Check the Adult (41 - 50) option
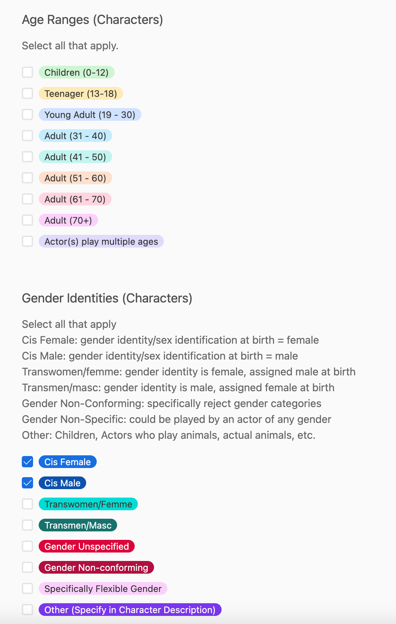The width and height of the screenshot is (396, 624). pos(27,157)
